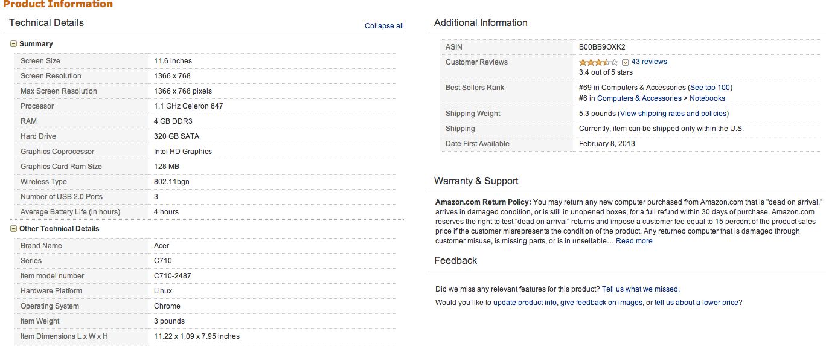Click the Summary section heading
This screenshot has width=826, height=346.
coord(36,44)
